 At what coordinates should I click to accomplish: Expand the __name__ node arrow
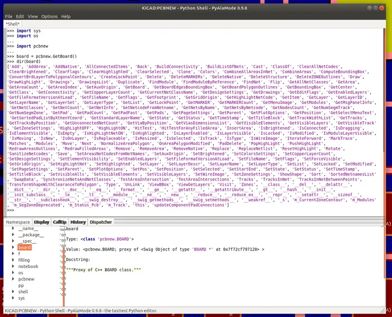click(13, 229)
